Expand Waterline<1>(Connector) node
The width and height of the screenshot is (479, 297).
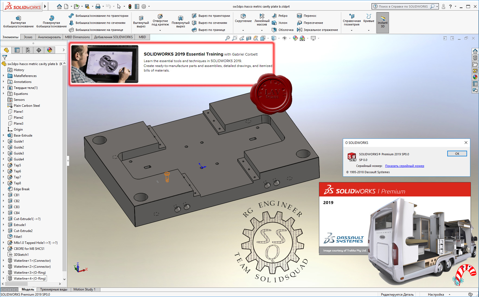4,260
